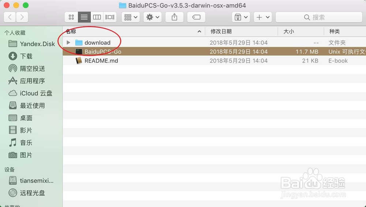
Task: Click the 11.7 MB size cell
Action: [x=307, y=52]
